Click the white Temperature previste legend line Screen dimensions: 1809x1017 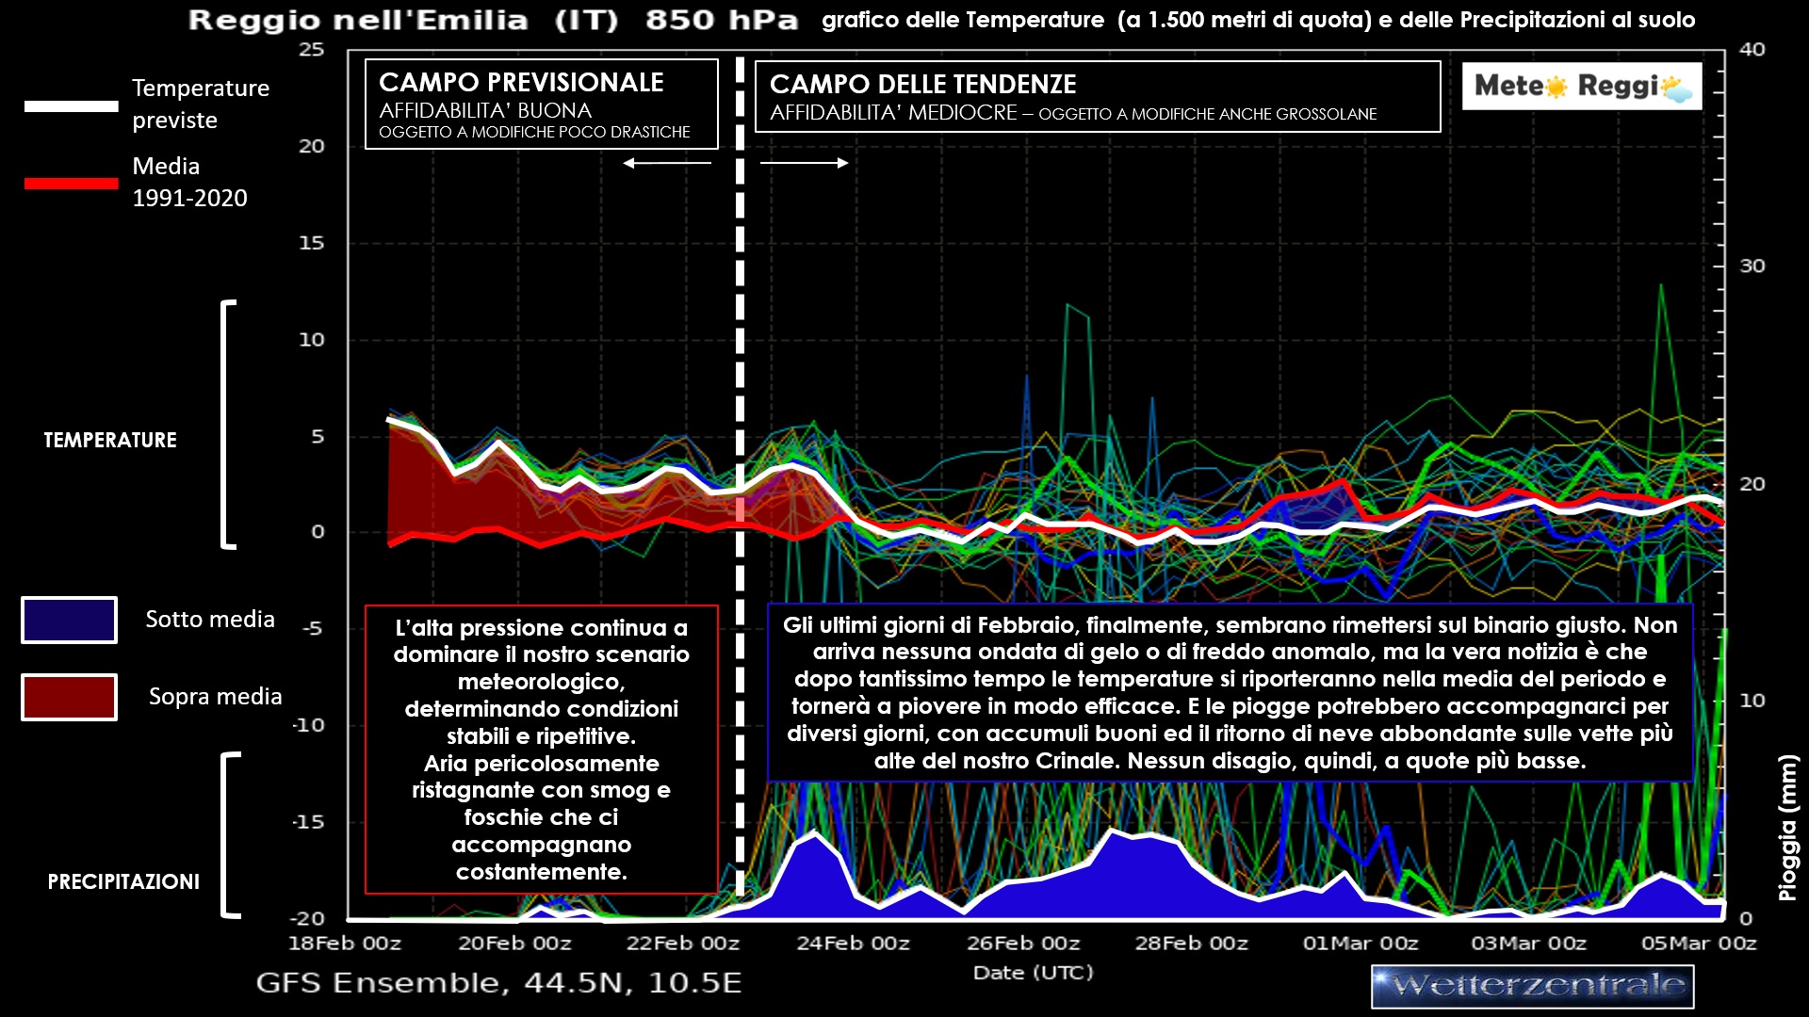(72, 105)
